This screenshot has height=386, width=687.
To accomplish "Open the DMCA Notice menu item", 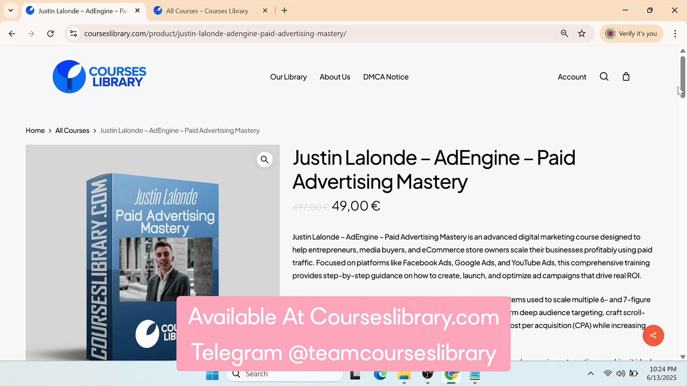I will (x=386, y=77).
